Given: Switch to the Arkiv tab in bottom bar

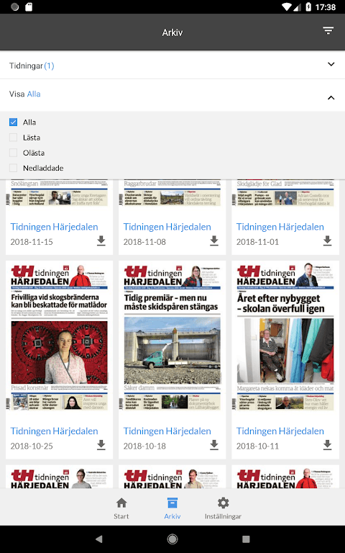Looking at the screenshot, I should (172, 508).
